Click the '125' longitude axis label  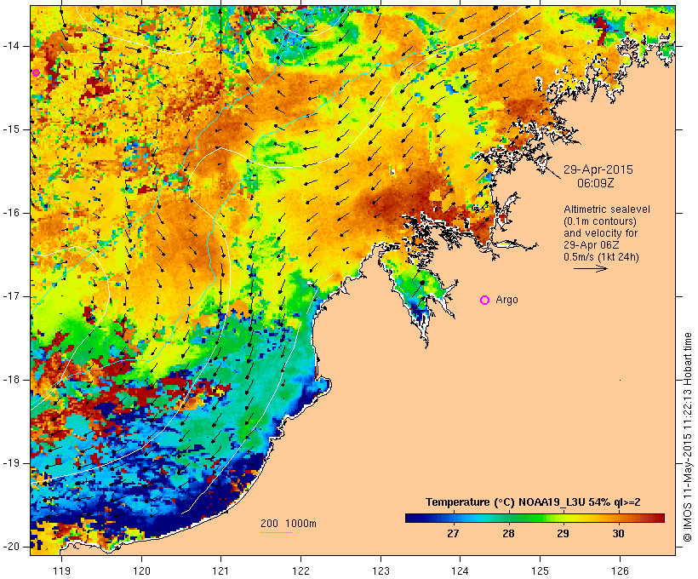point(540,570)
